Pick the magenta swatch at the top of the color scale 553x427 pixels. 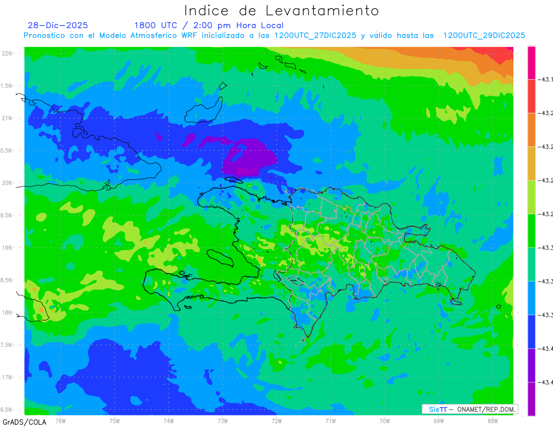pos(531,63)
